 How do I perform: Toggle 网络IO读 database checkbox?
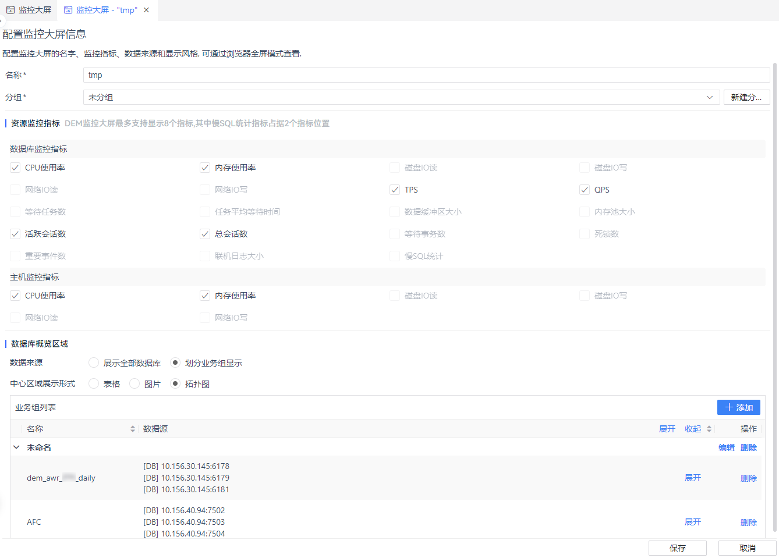coord(15,190)
